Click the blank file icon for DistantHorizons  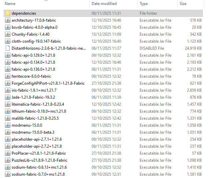pyautogui.click(x=8, y=48)
